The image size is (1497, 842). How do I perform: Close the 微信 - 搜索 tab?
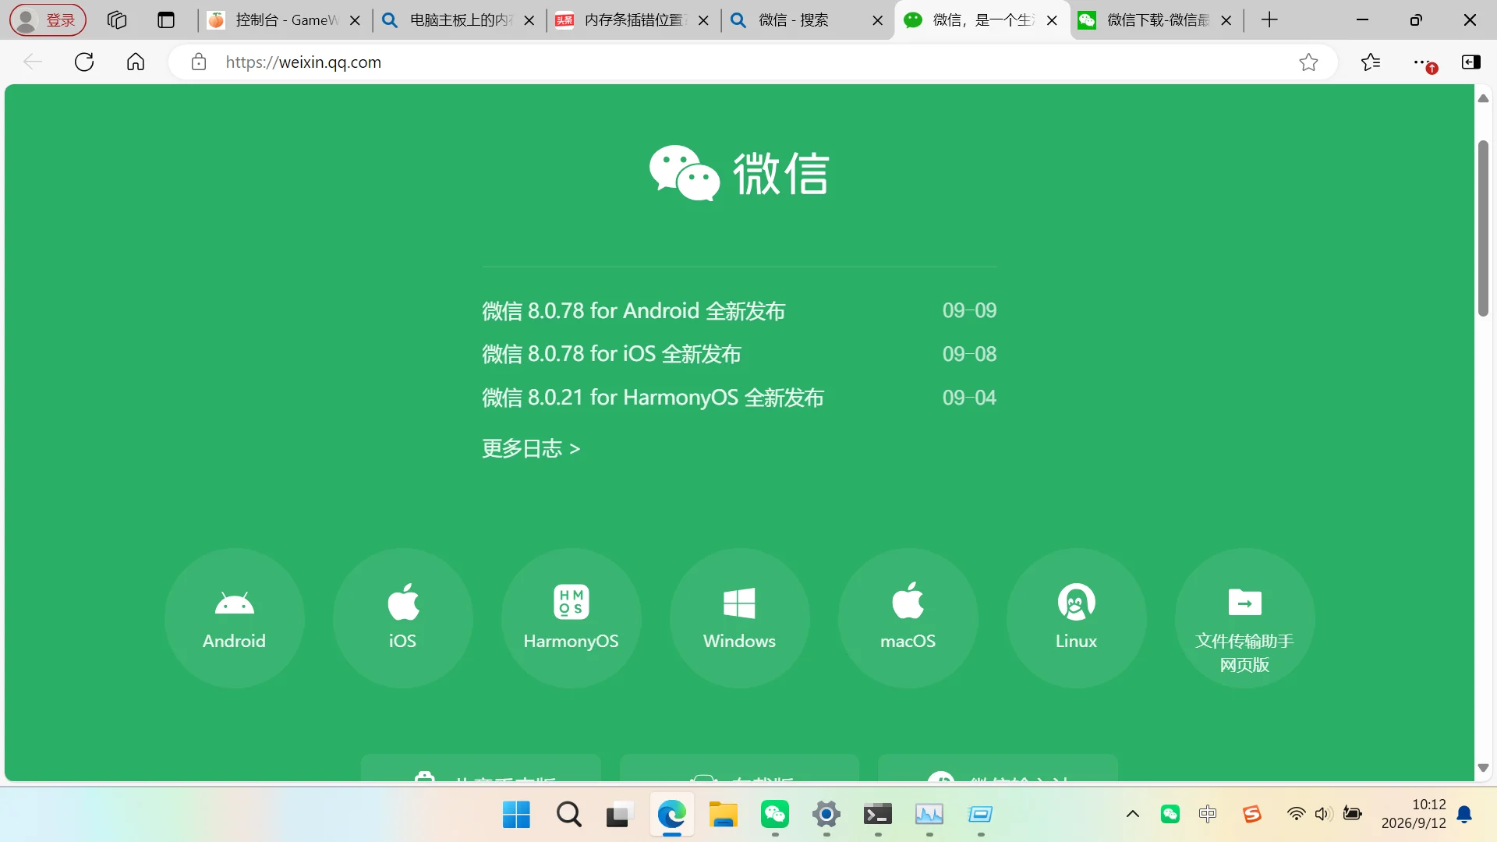click(877, 20)
